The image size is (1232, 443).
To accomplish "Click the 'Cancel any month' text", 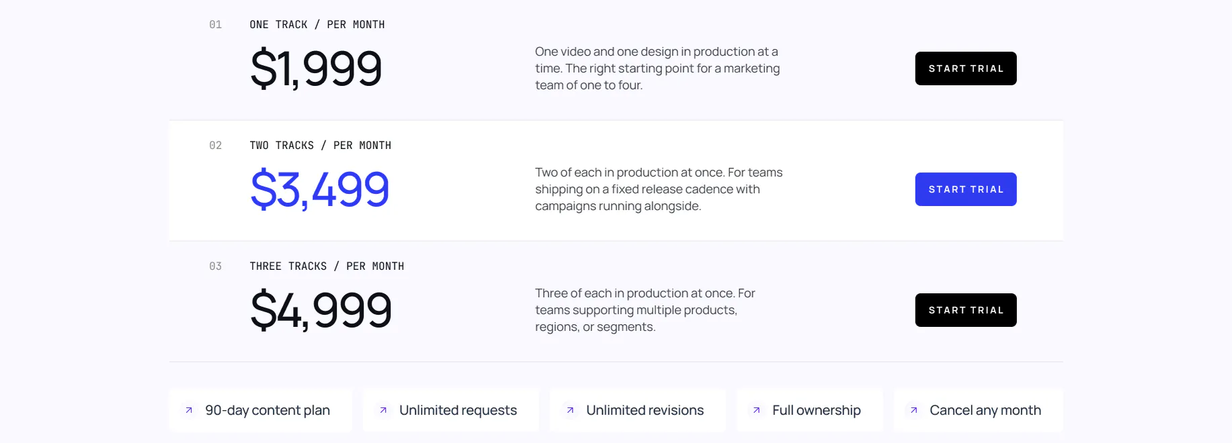I will [x=985, y=410].
